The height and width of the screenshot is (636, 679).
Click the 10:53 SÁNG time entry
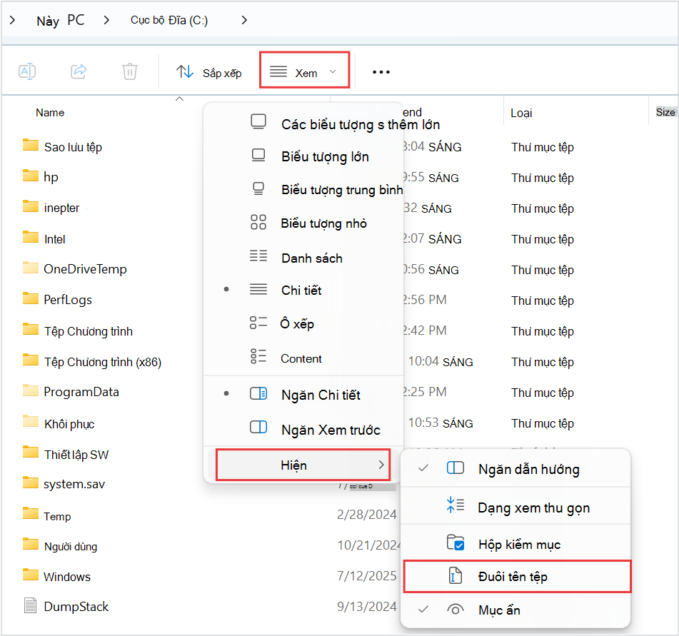click(x=441, y=423)
